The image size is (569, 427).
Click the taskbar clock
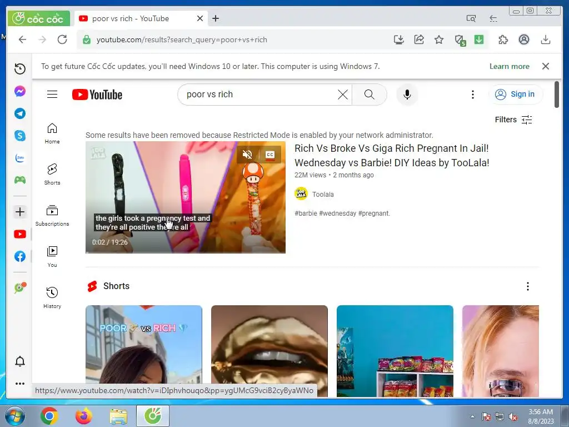[x=541, y=416]
